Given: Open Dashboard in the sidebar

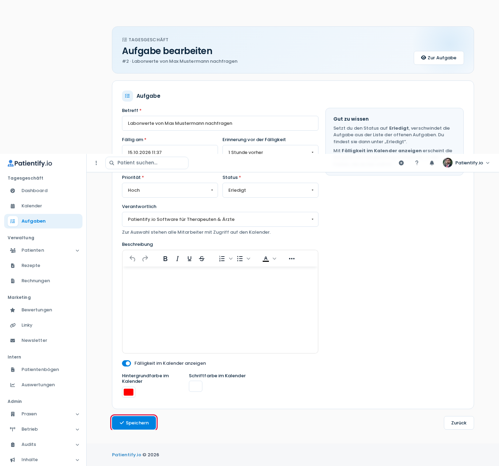Looking at the screenshot, I should pos(43,191).
